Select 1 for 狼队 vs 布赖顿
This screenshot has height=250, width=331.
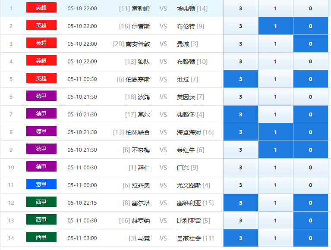pos(275,62)
